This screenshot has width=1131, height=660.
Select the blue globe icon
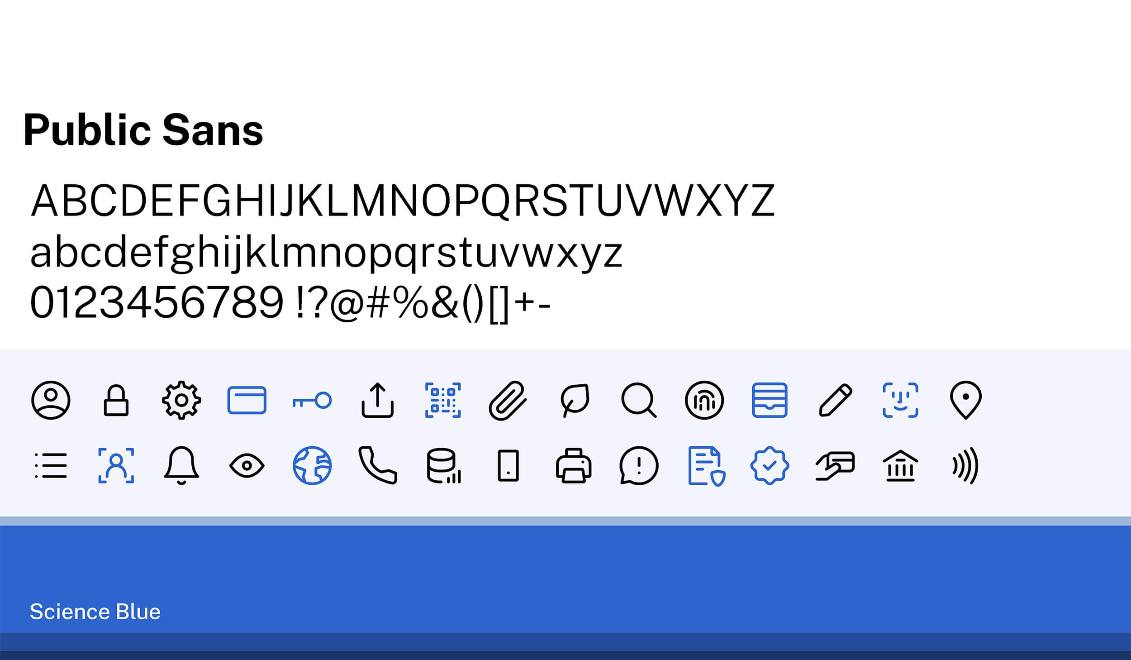pyautogui.click(x=312, y=465)
